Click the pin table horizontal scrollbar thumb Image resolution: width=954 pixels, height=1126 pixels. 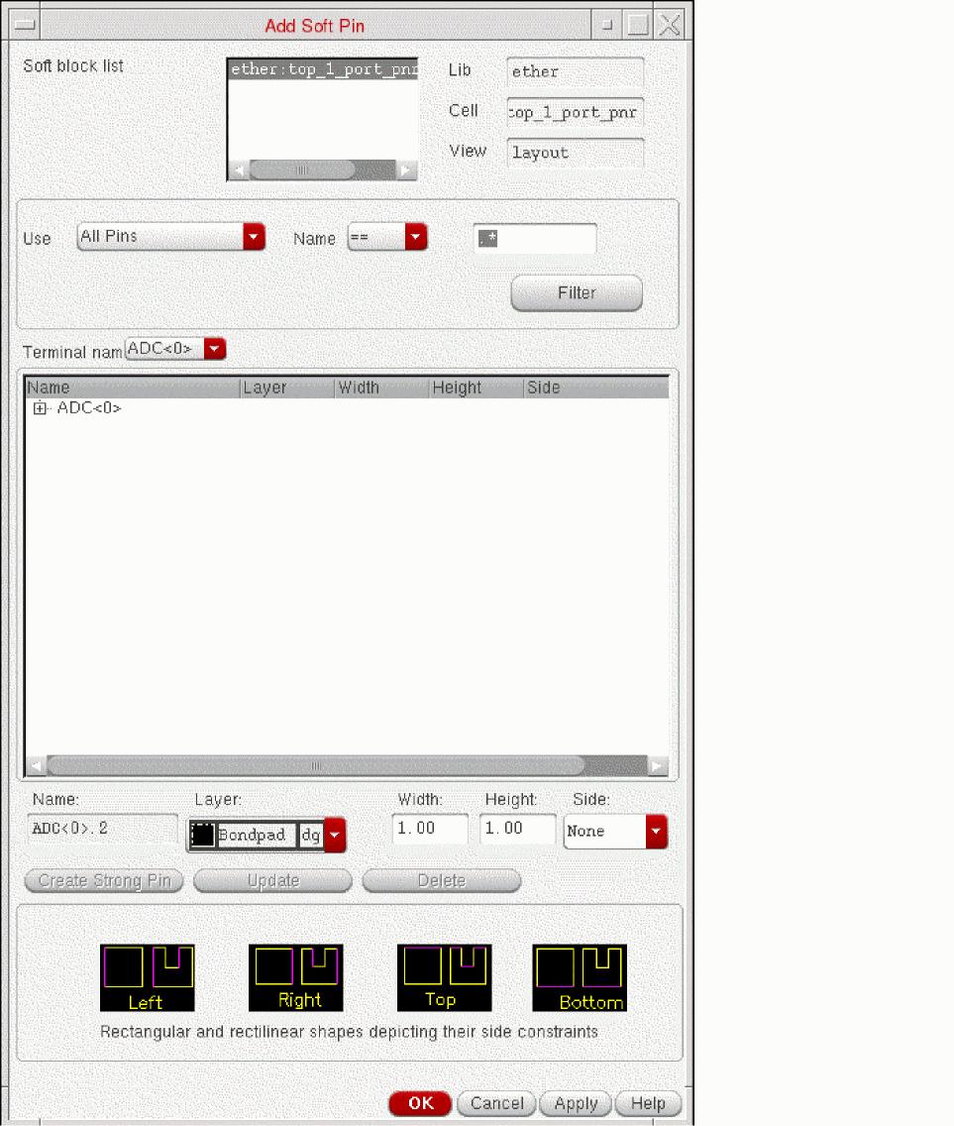point(316,766)
